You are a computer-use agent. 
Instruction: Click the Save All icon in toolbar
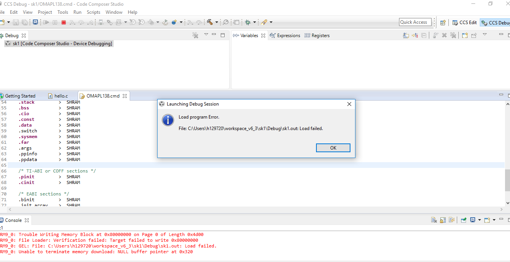point(24,22)
